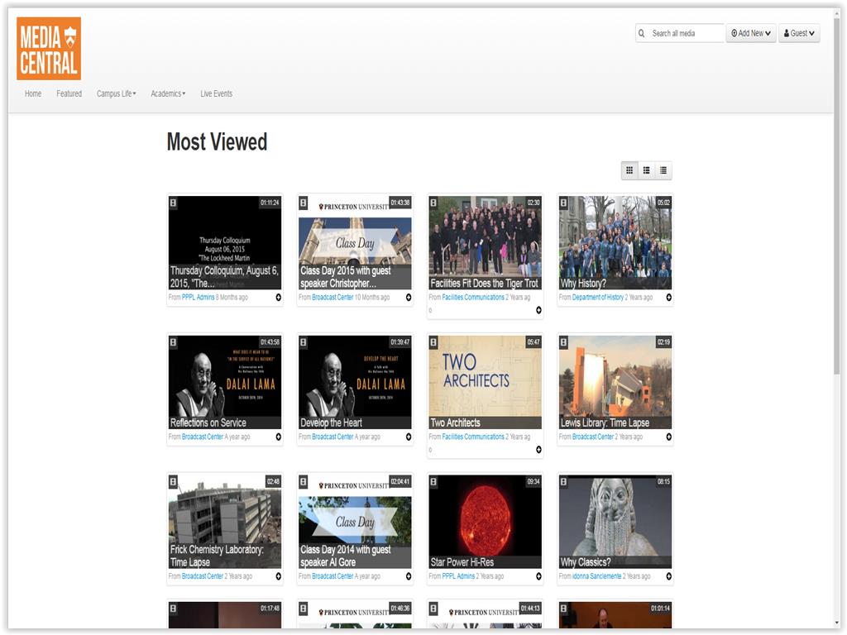The width and height of the screenshot is (847, 635).
Task: Click video type icon on Thursday Colloquium thumbnail
Action: 174,203
